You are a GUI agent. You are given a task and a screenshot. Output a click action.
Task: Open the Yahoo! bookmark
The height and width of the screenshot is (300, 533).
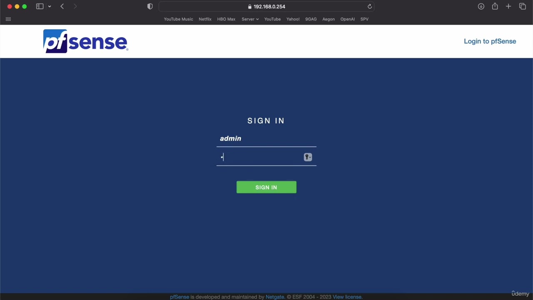coord(293,19)
